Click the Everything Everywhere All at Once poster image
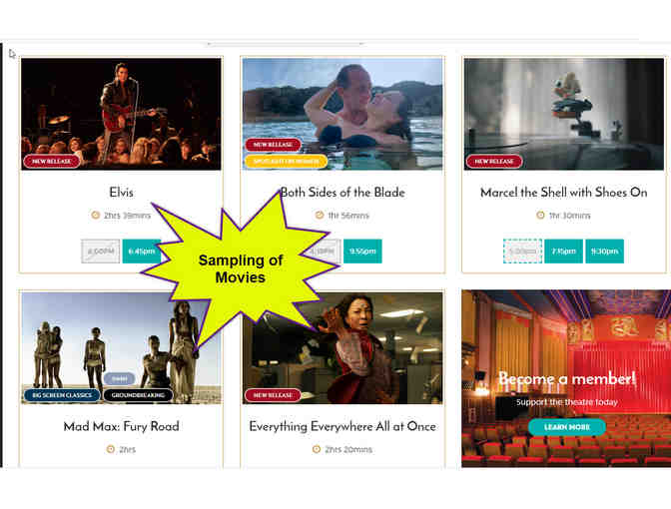This screenshot has height=509, width=671. tap(342, 347)
